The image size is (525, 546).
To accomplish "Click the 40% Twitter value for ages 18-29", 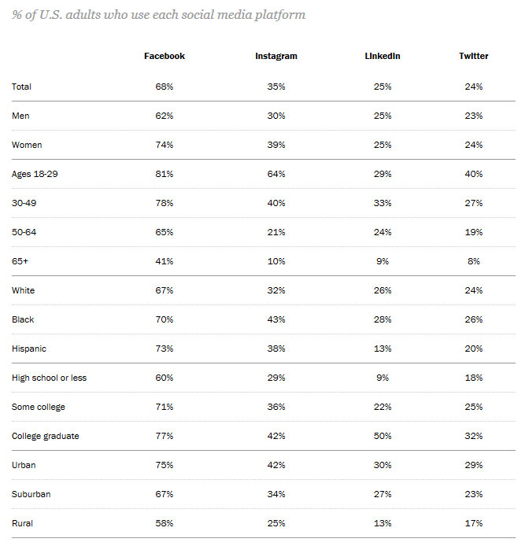I will pos(473,174).
